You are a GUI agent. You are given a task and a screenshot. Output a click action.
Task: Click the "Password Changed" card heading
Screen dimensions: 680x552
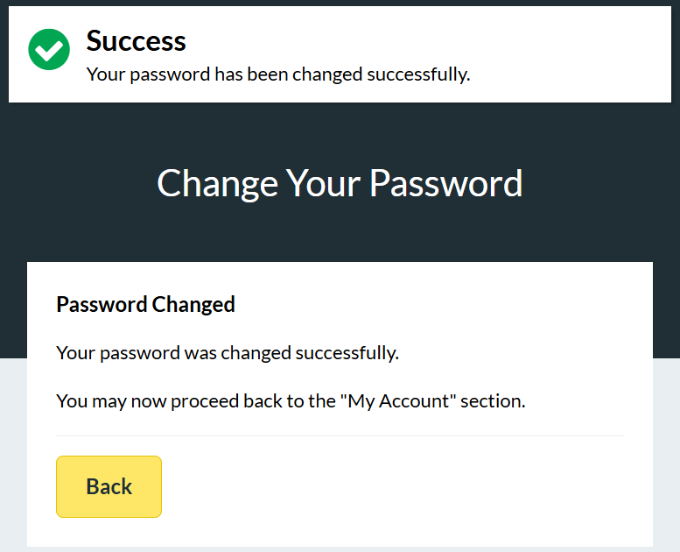pyautogui.click(x=145, y=305)
